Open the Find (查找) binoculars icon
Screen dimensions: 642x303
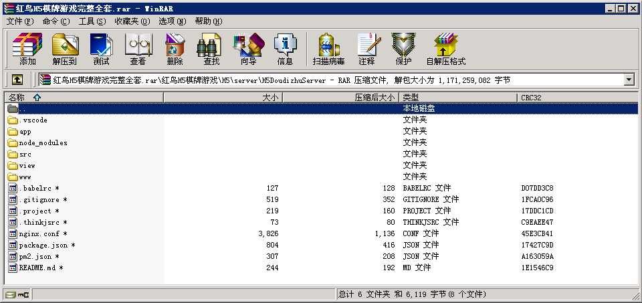pyautogui.click(x=211, y=49)
